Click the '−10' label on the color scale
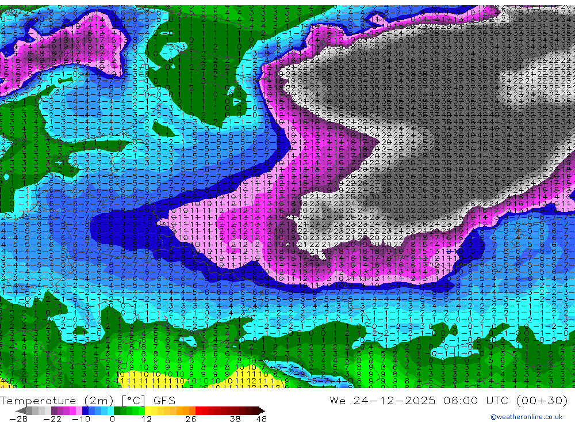The height and width of the screenshot is (422, 575). [x=80, y=419]
